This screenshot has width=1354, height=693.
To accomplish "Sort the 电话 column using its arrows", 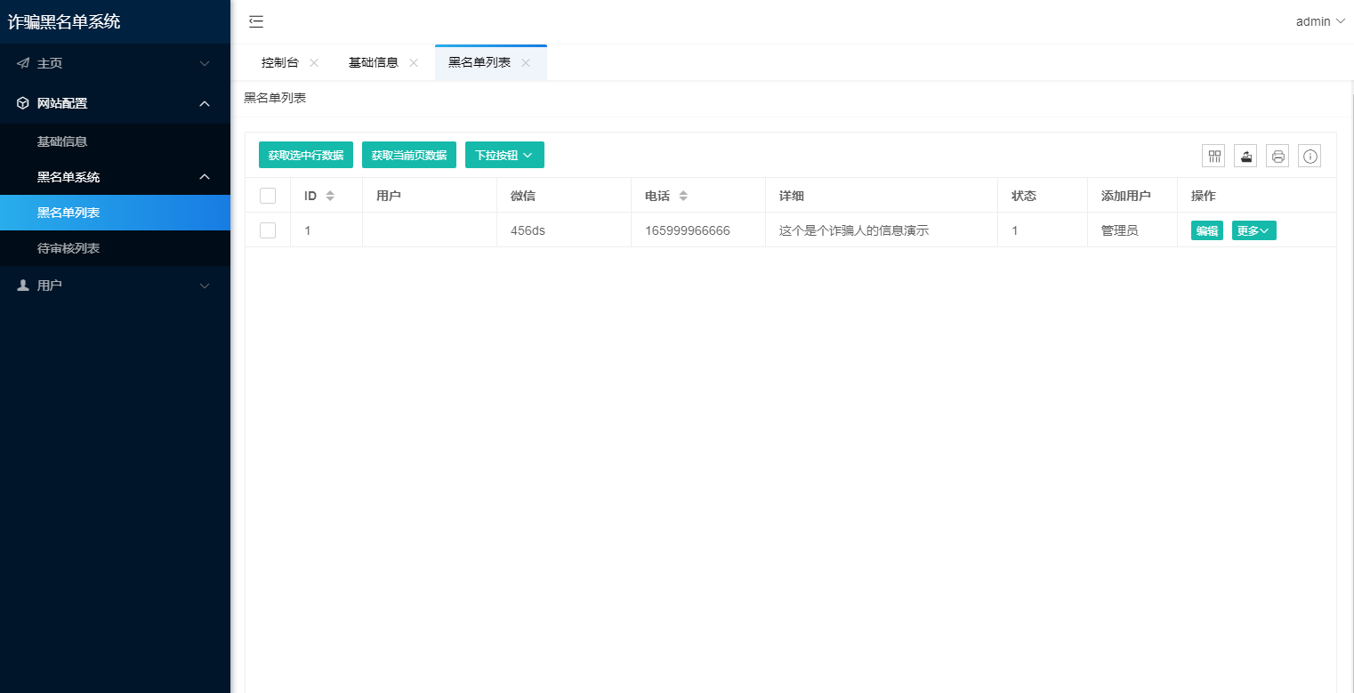I will click(x=683, y=196).
